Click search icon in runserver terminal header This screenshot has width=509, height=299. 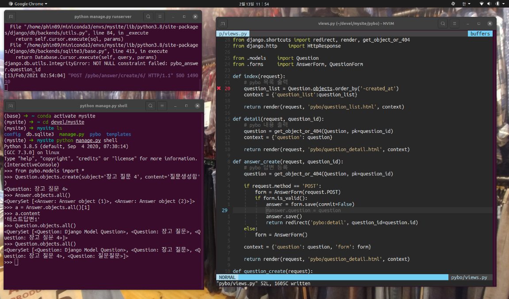click(148, 16)
